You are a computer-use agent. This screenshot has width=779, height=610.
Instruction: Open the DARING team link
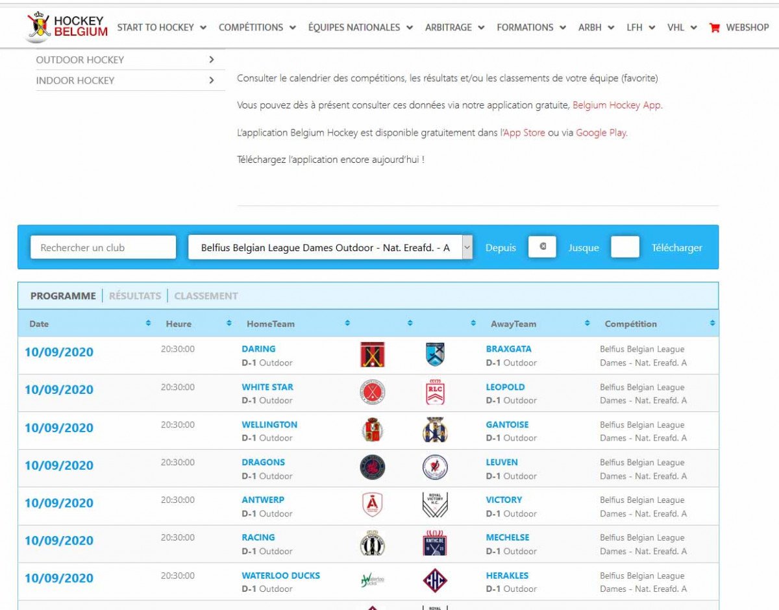[258, 348]
